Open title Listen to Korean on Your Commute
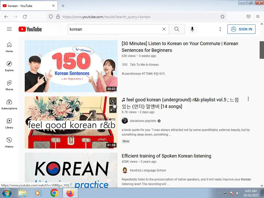Image resolution: width=264 pixels, height=198 pixels. click(180, 47)
